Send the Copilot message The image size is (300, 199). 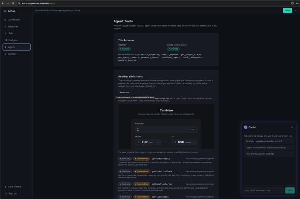(290, 190)
